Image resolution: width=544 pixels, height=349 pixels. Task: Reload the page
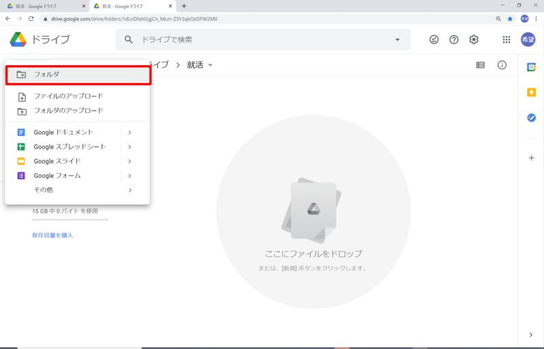pos(31,19)
